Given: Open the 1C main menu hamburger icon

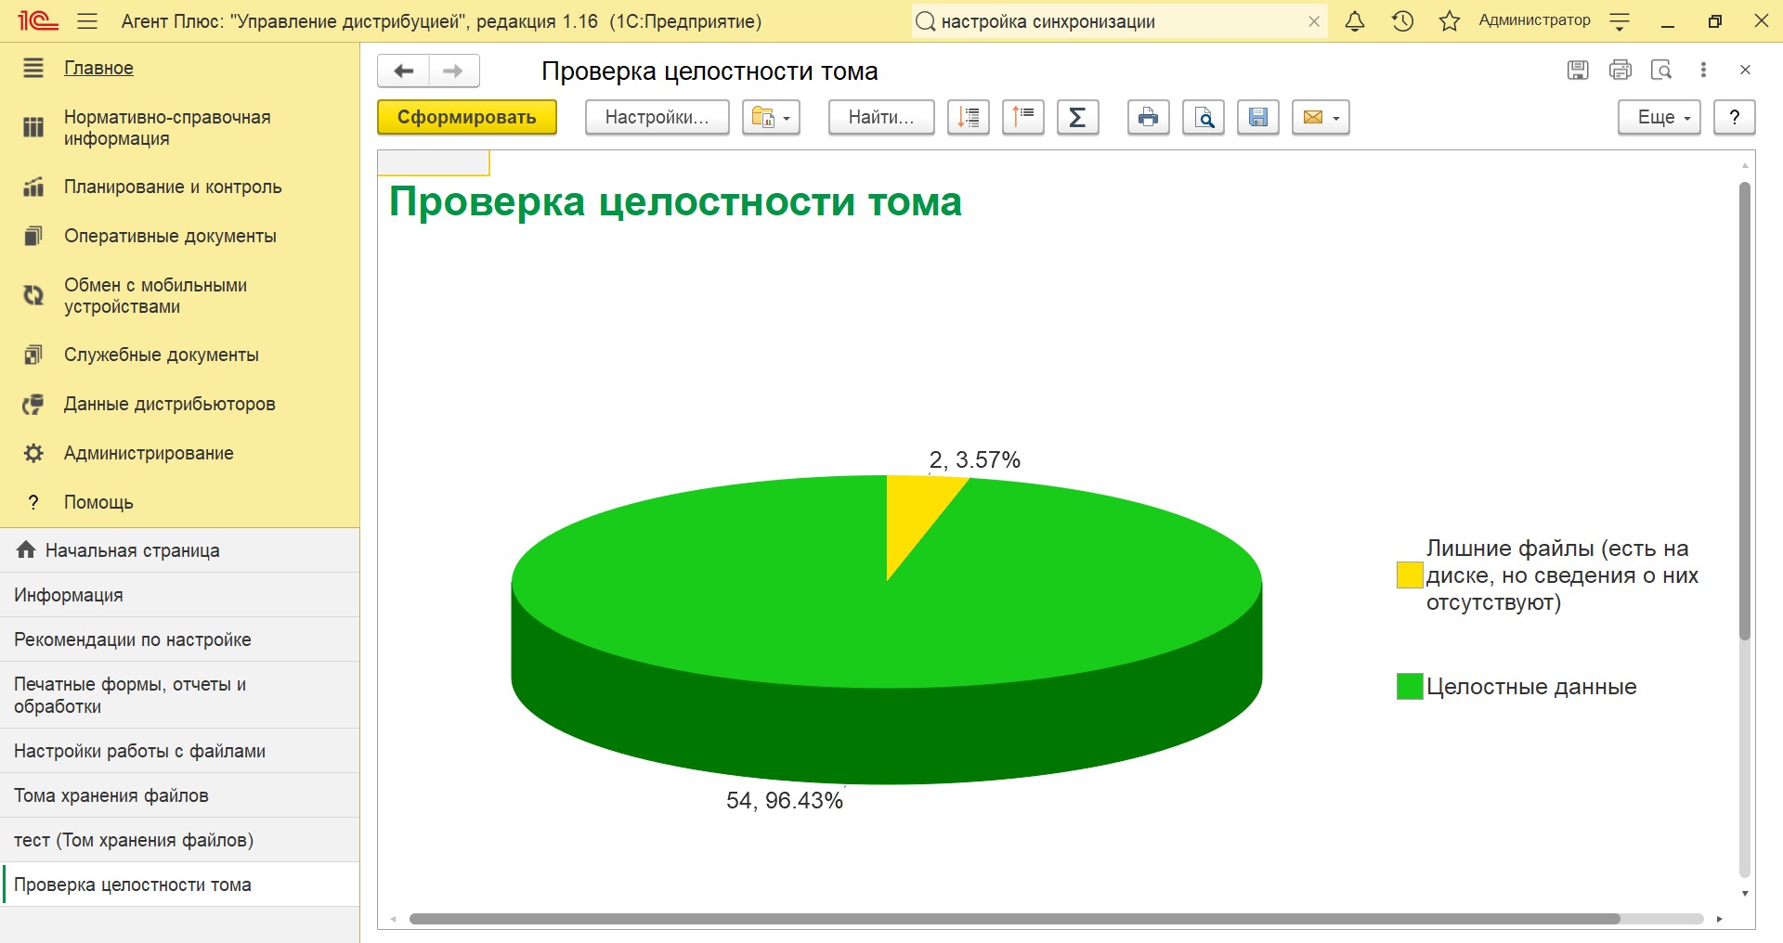Looking at the screenshot, I should pos(87,21).
